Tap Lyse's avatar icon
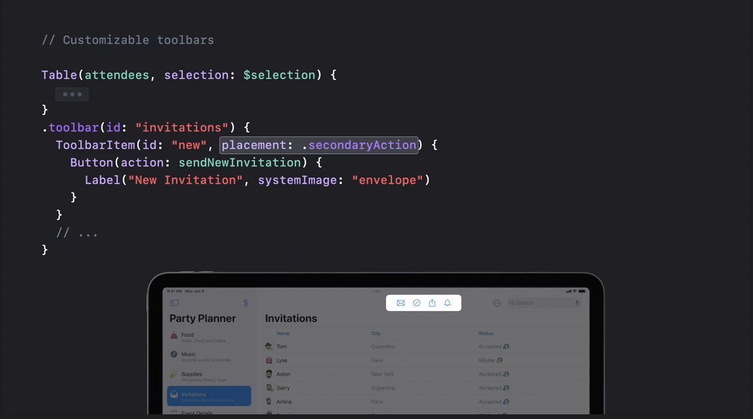Viewport: 753px width, 419px height. pos(269,361)
